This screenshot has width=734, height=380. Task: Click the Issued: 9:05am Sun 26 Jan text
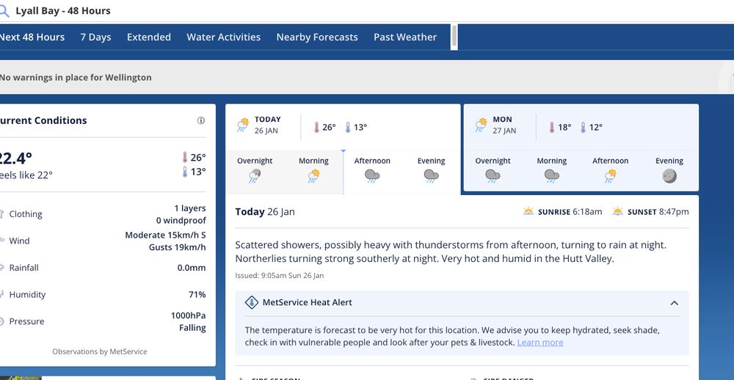click(x=280, y=276)
